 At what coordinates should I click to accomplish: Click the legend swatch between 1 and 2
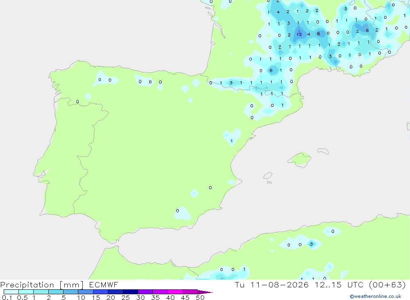click(x=41, y=292)
